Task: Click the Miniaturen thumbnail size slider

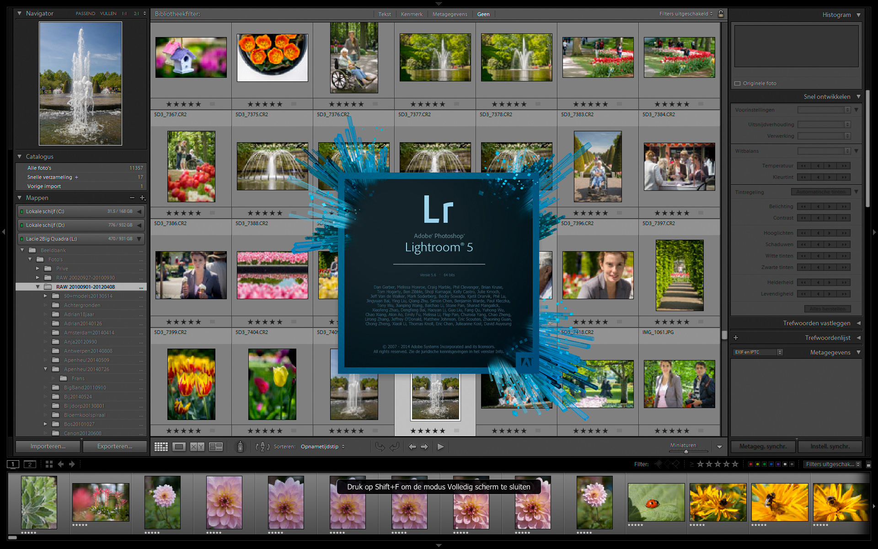Action: [688, 452]
